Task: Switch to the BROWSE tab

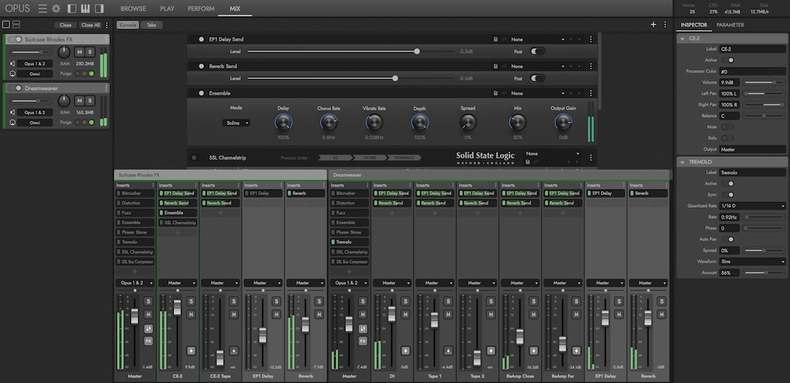Action: coord(134,9)
